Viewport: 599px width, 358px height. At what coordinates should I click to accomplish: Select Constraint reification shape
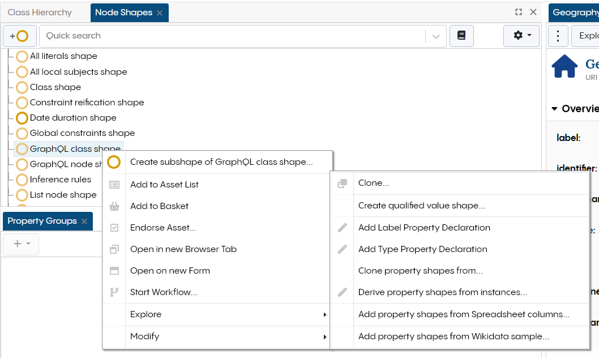click(x=87, y=103)
